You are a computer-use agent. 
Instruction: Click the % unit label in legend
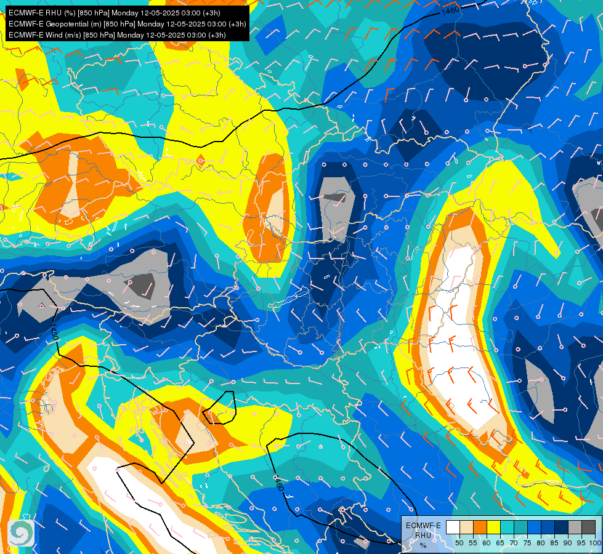[423, 545]
